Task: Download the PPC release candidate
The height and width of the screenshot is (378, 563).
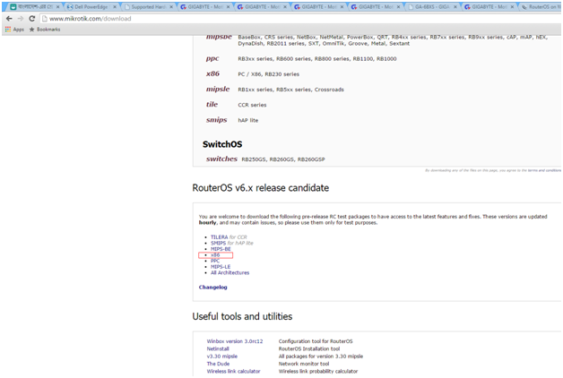Action: (215, 261)
